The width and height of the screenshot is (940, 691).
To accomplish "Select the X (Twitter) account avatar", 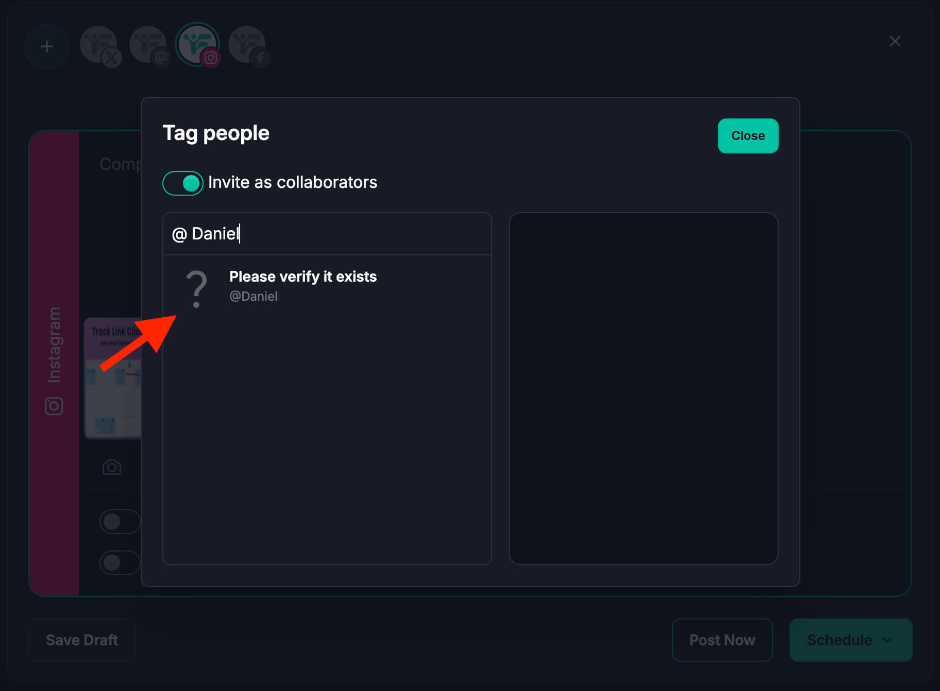I will point(99,45).
